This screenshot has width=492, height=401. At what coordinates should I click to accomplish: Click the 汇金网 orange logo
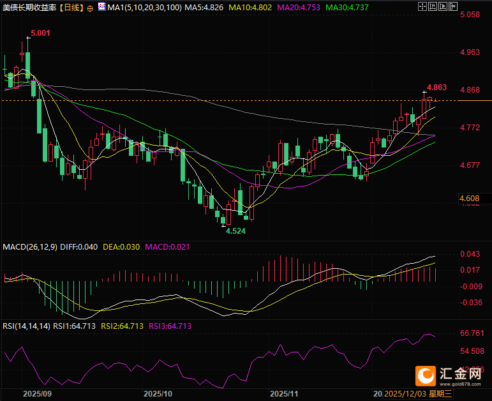coord(426,376)
